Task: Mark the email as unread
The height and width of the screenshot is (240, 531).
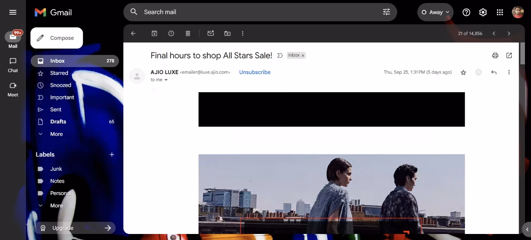Action: tap(211, 33)
